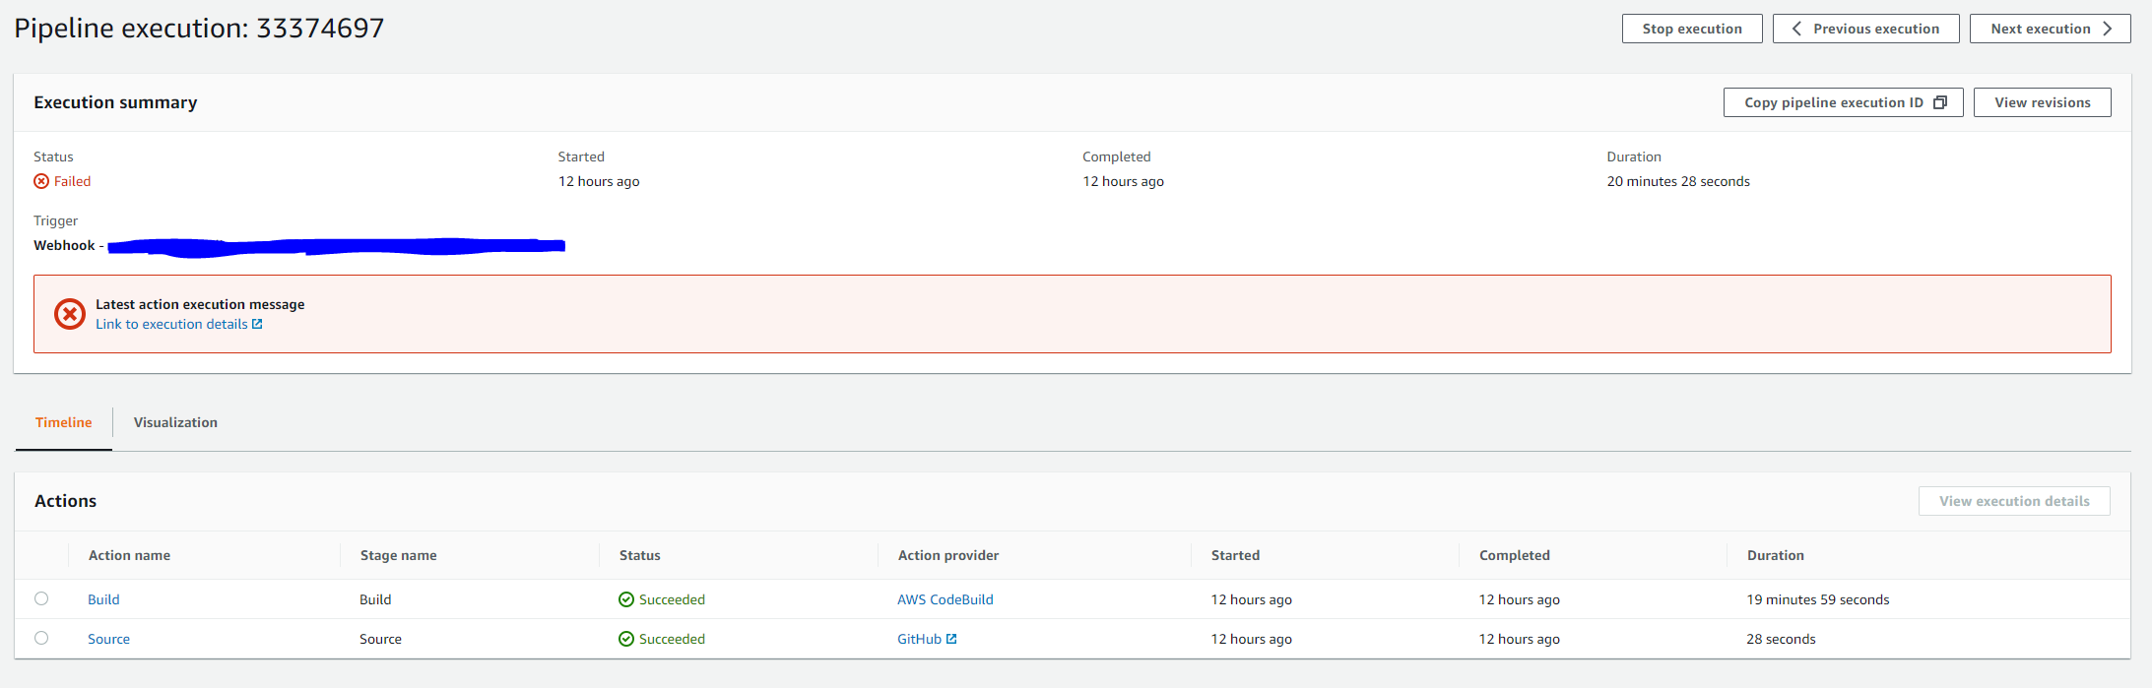2152x688 pixels.
Task: Click the View revisions button
Action: tap(2042, 102)
